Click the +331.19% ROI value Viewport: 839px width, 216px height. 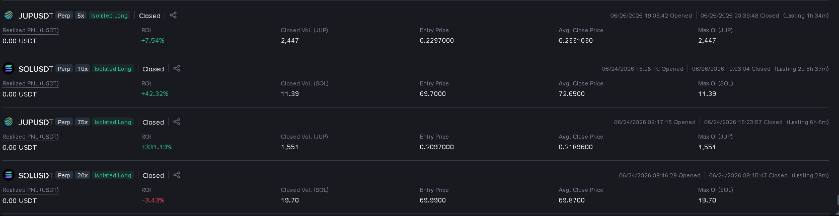tap(157, 147)
